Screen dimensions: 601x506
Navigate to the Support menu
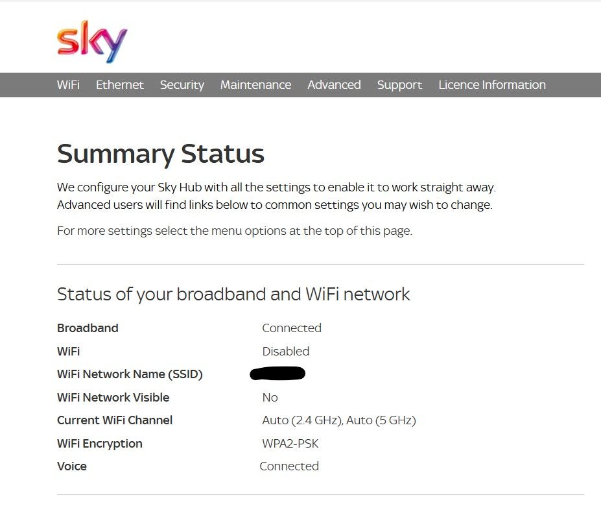pos(399,85)
